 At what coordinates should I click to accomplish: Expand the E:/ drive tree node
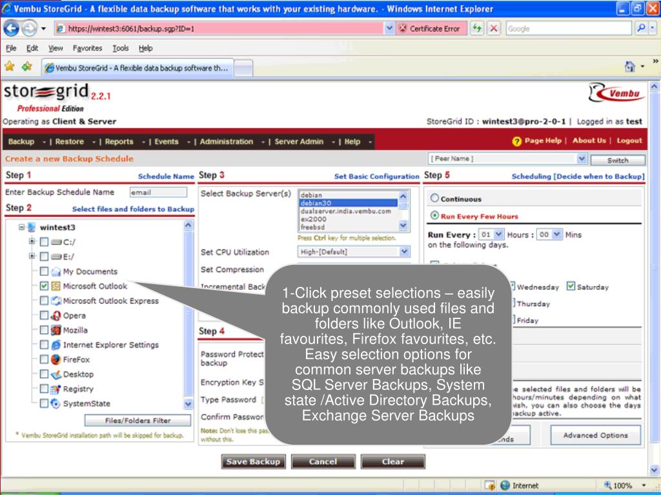click(32, 255)
